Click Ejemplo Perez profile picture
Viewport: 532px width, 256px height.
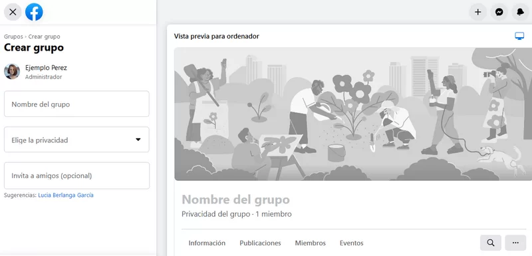(12, 72)
